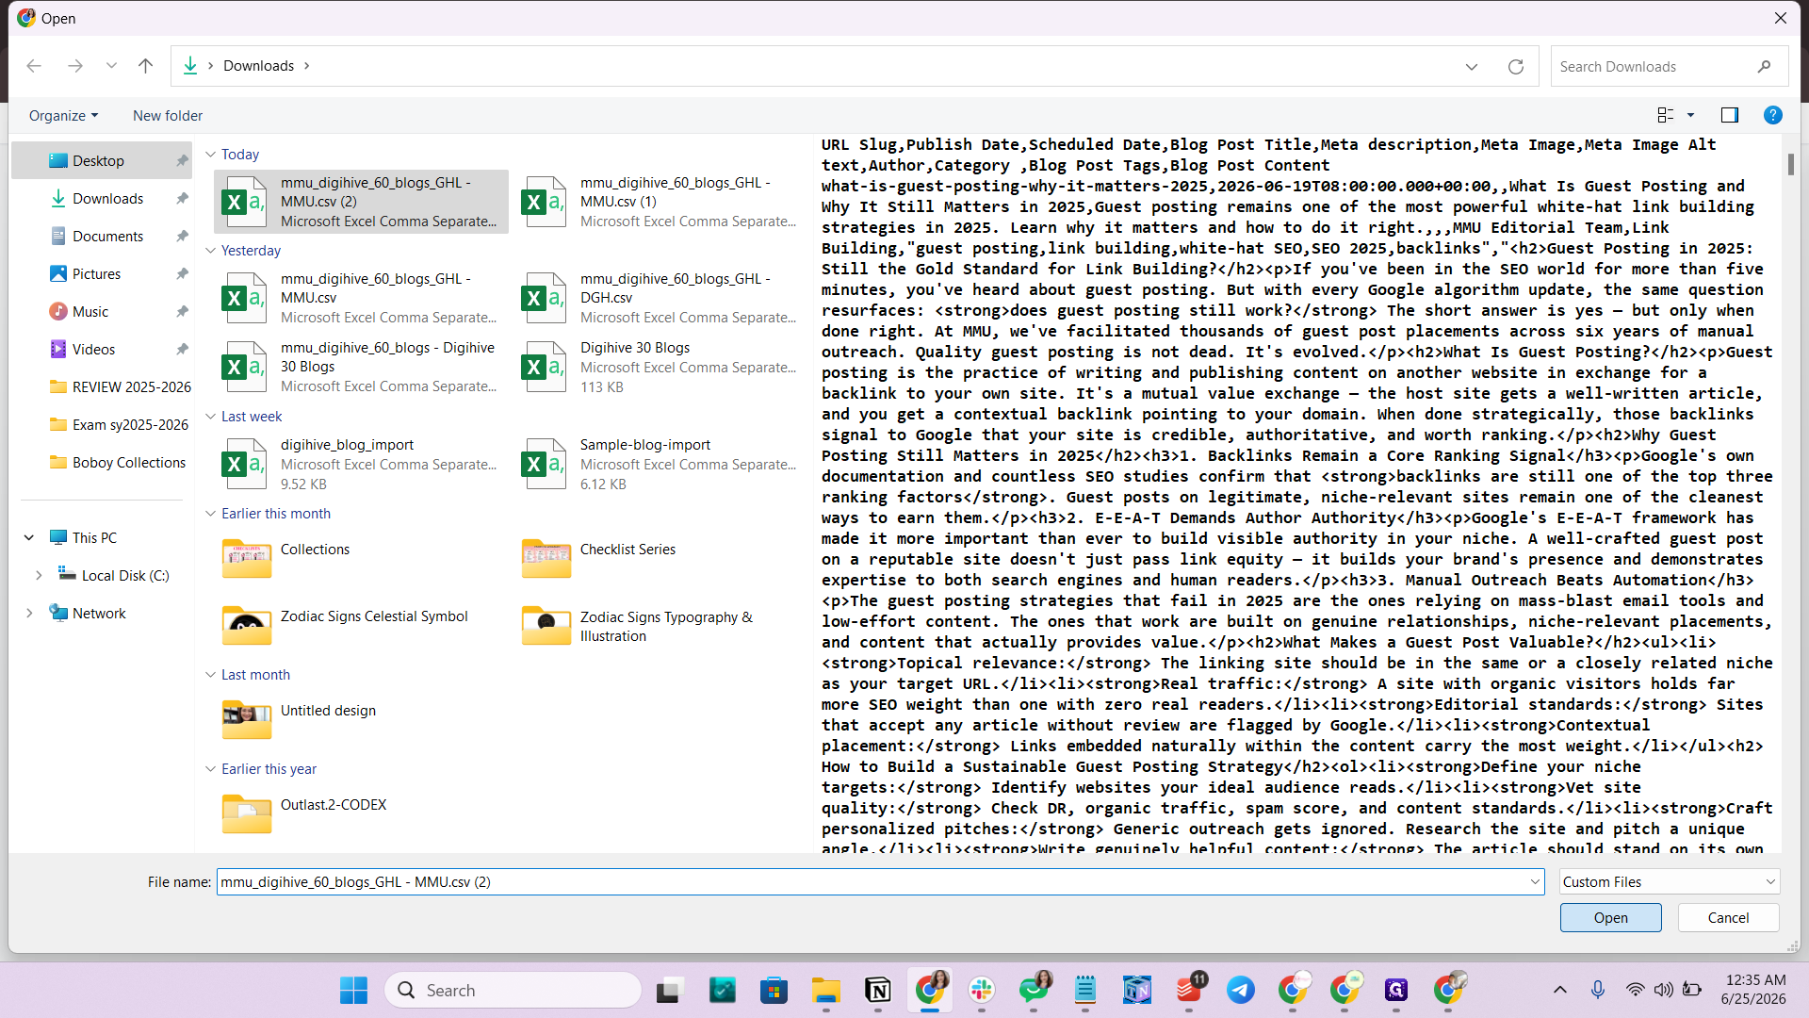Open Slack from the taskbar
The height and width of the screenshot is (1018, 1809).
pos(982,990)
